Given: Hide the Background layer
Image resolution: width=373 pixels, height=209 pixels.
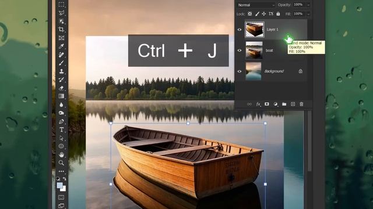Looking at the screenshot, I should 240,71.
